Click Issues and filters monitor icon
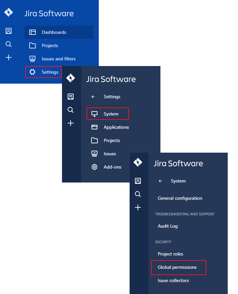This screenshot has height=294, width=238. (32, 59)
